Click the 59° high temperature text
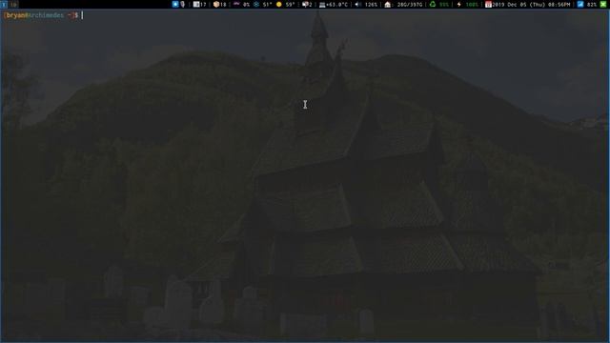The width and height of the screenshot is (610, 343). pos(290,5)
